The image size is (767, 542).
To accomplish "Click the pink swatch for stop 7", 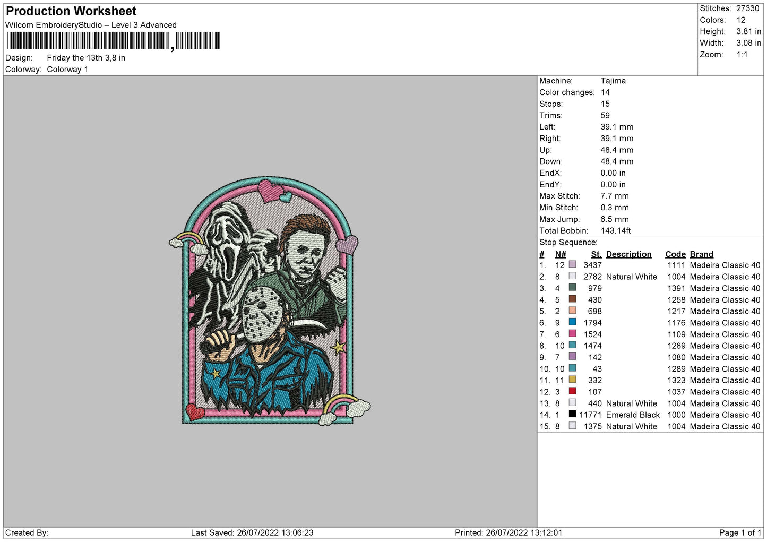I will point(572,333).
